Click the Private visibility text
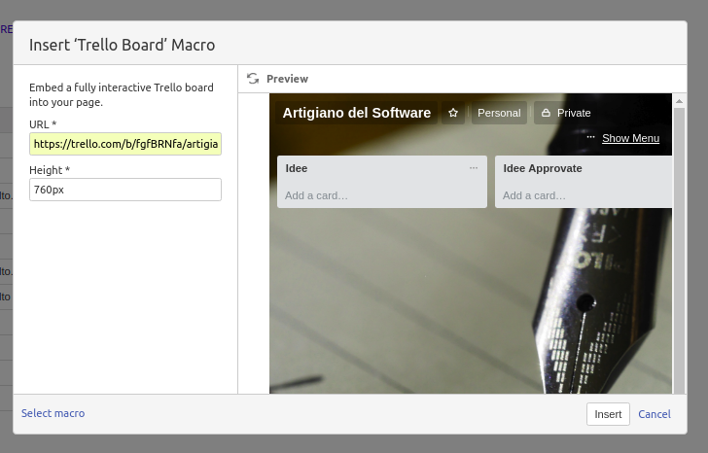 pos(573,113)
